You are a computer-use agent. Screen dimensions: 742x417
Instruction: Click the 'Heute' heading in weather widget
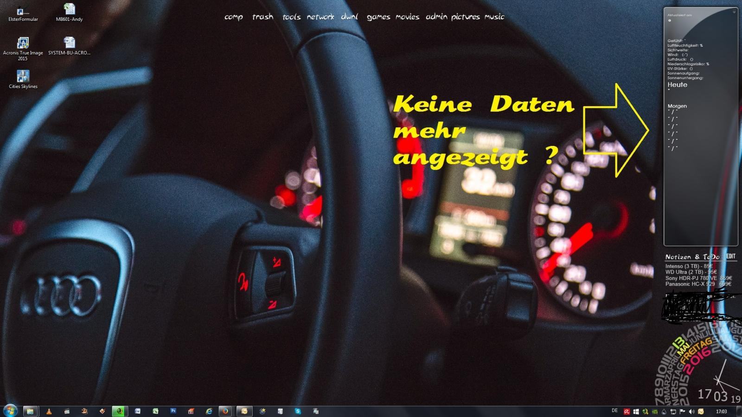[x=677, y=85]
